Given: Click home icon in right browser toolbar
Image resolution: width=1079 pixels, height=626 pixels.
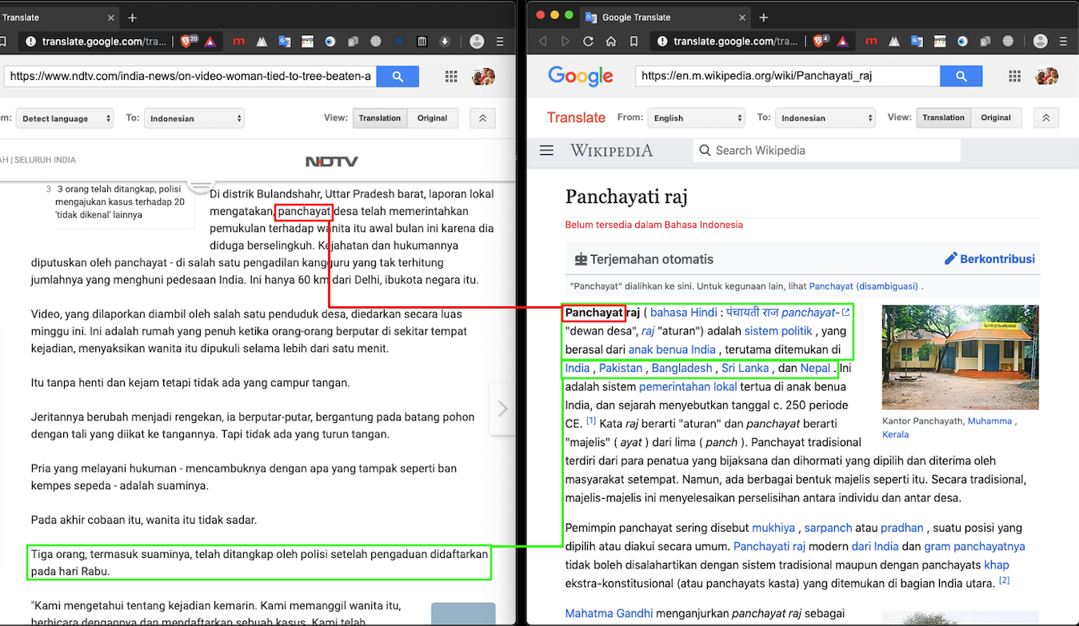Looking at the screenshot, I should tap(611, 42).
